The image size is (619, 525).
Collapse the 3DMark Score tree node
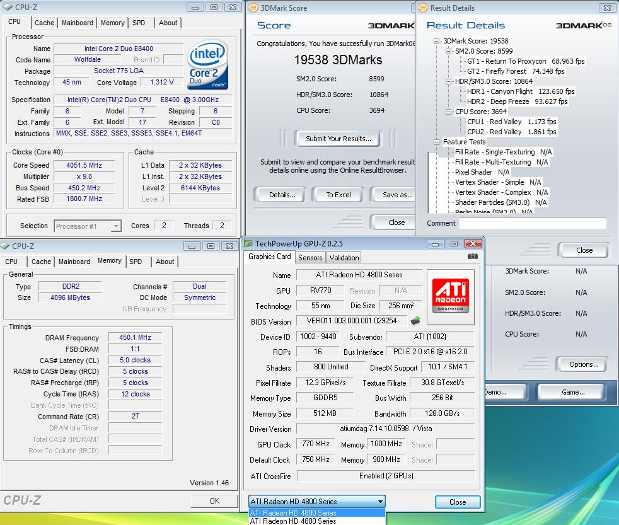pos(436,41)
